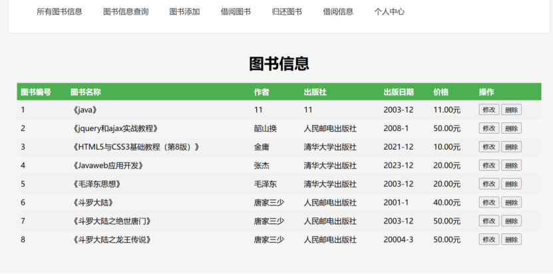Image resolution: width=553 pixels, height=274 pixels.
Task: Select 借阅图书 in the navigation
Action: tap(236, 11)
